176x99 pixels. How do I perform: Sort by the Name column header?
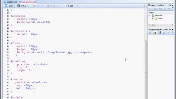(151, 13)
